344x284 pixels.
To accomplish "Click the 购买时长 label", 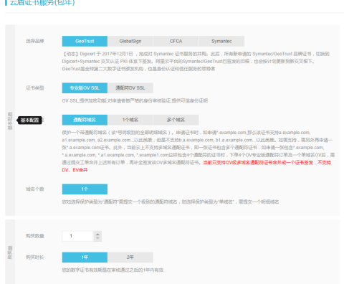I will point(35,257).
